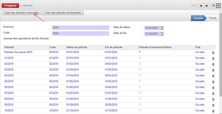This screenshot has width=222, height=114.
Task: Click the Annuler link
Action: click(28, 6)
